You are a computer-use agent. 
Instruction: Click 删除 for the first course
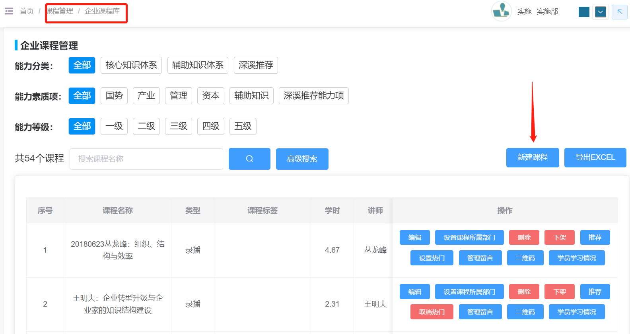pos(524,237)
